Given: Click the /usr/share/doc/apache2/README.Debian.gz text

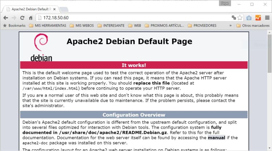Looking at the screenshot, I should point(113,132).
